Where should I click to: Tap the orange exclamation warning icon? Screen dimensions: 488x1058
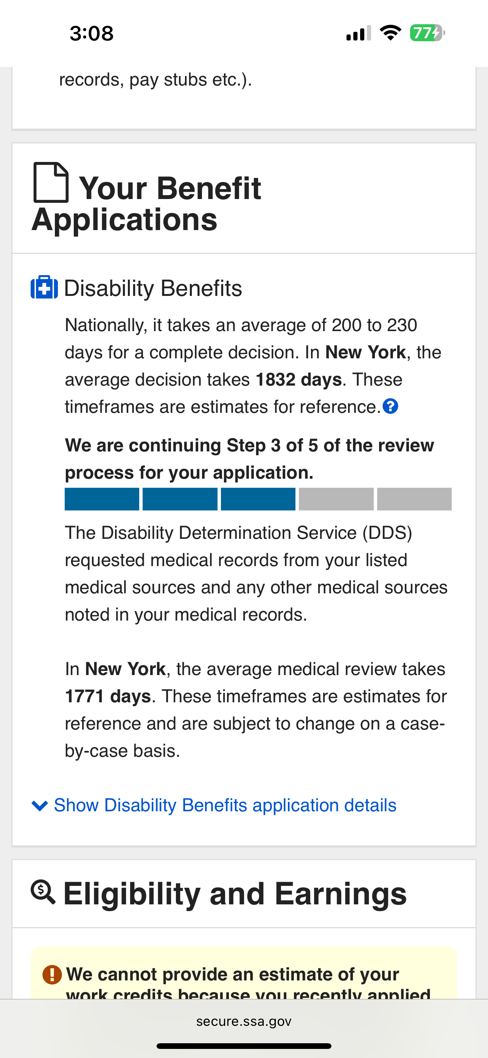pos(52,974)
